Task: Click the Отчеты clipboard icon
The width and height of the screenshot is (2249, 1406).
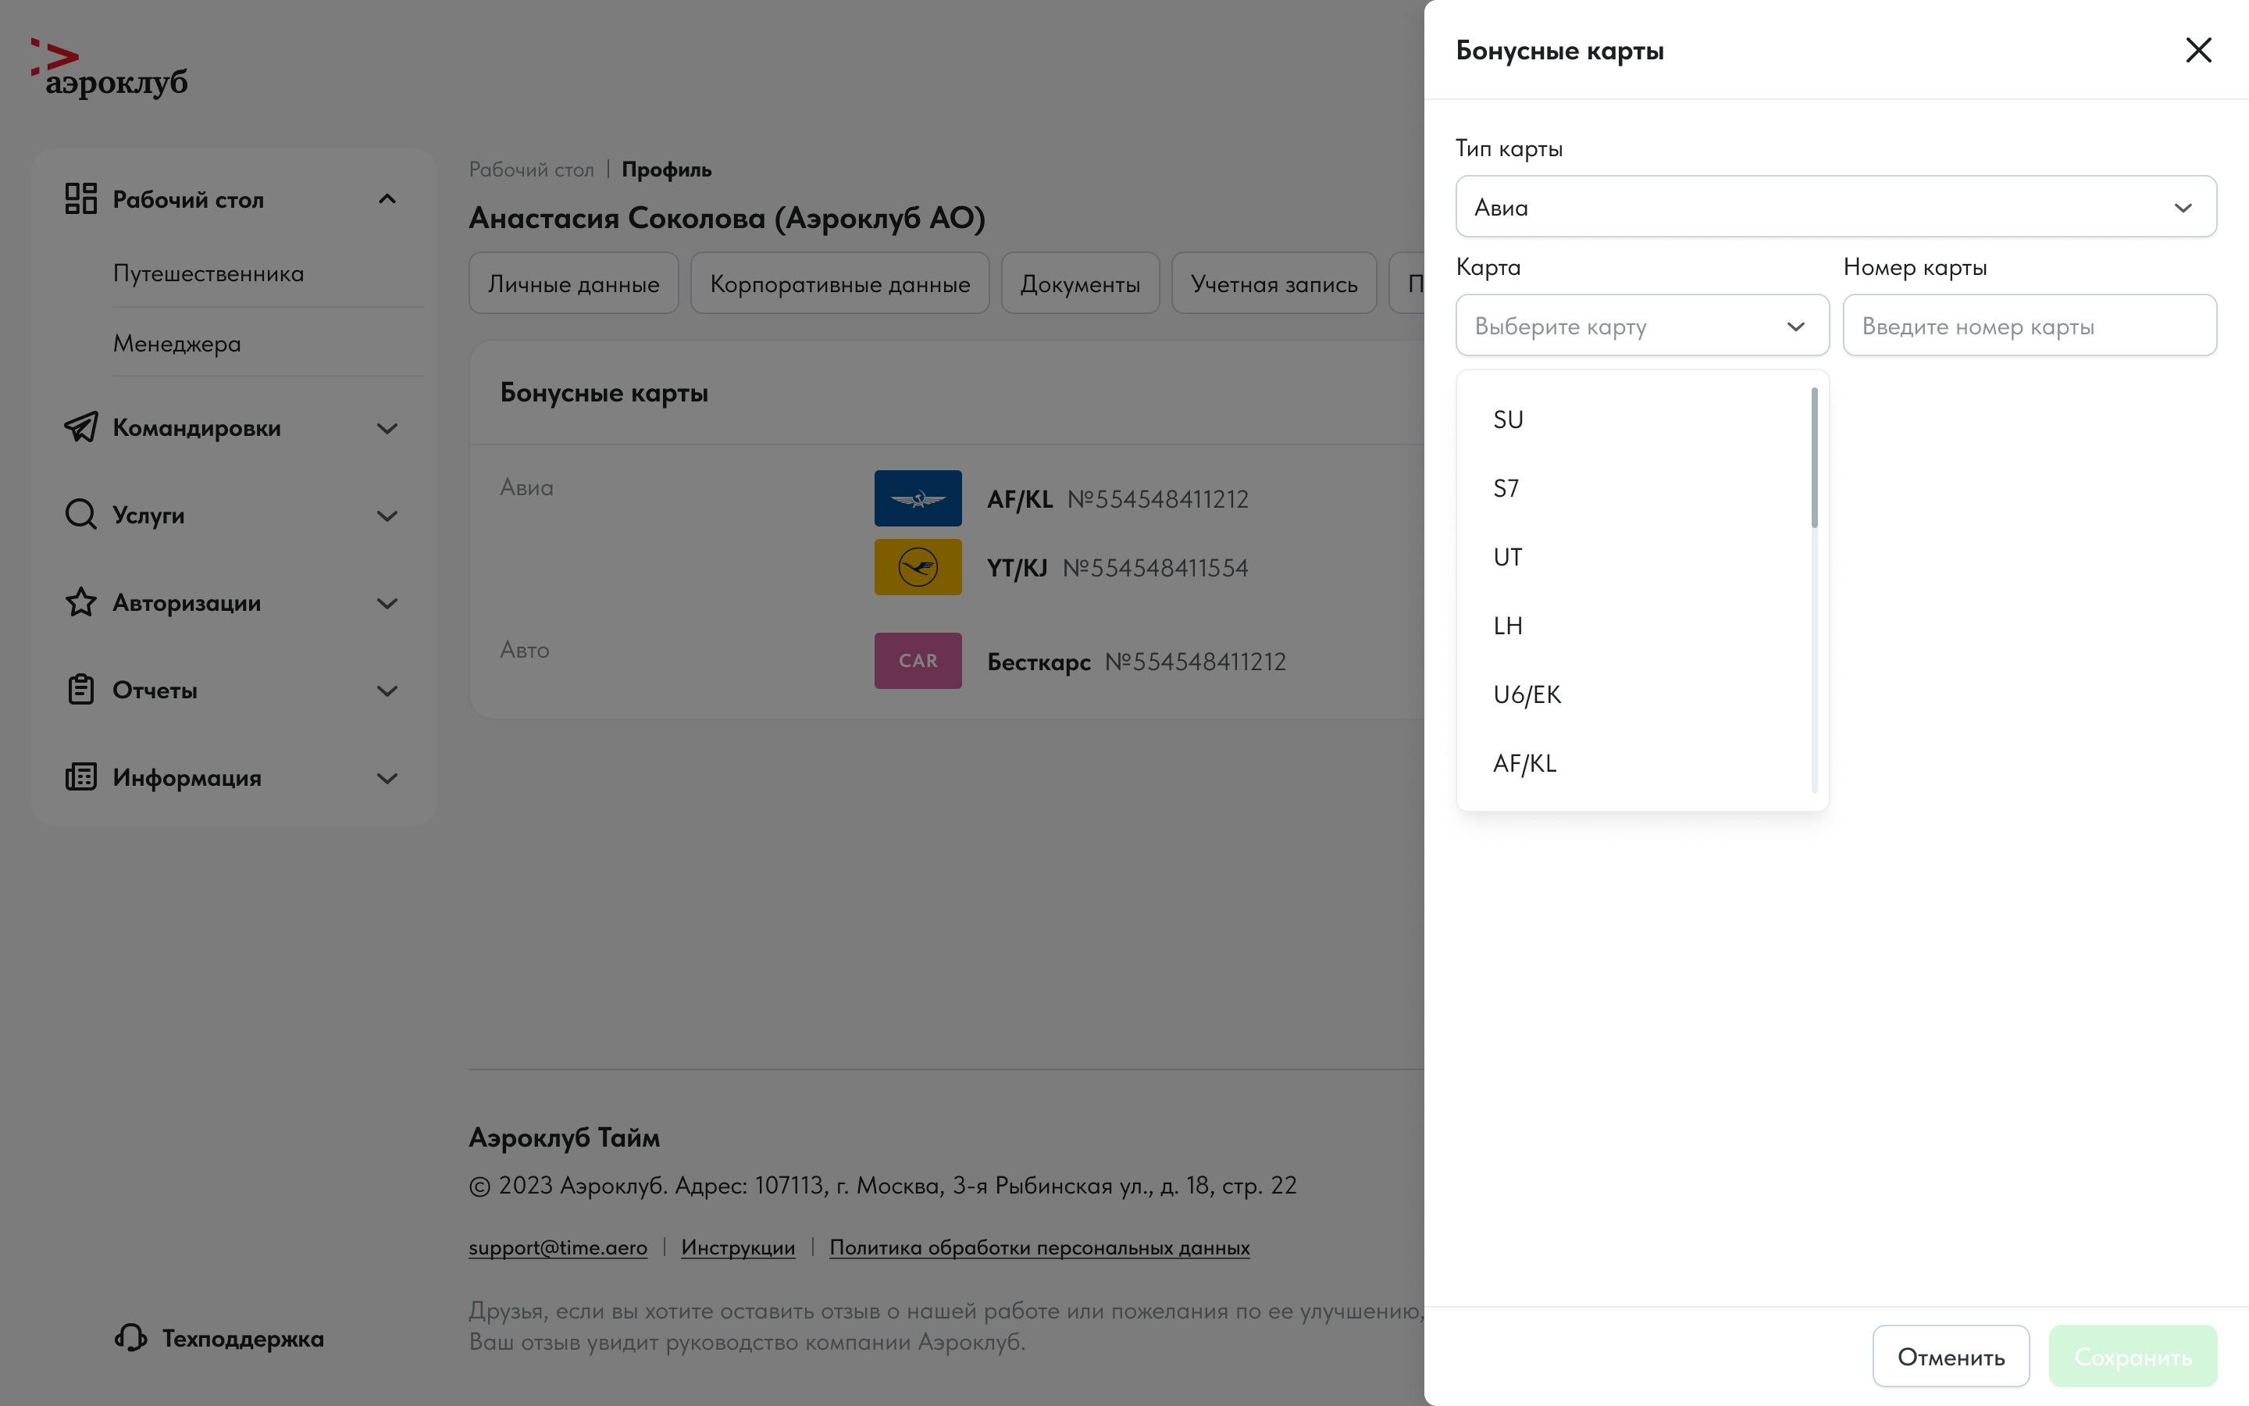Action: click(81, 690)
